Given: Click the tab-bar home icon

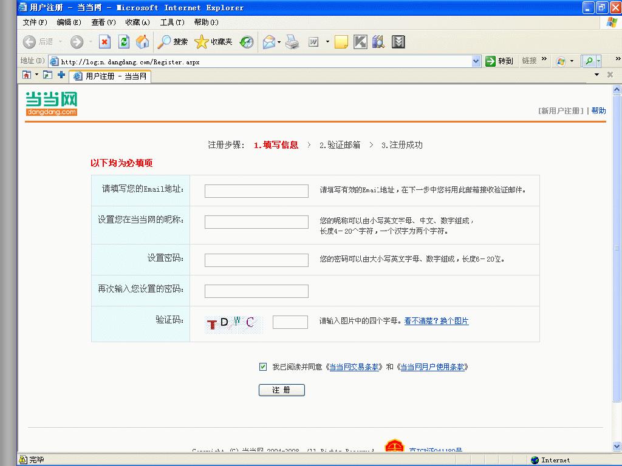Looking at the screenshot, I should point(27,75).
